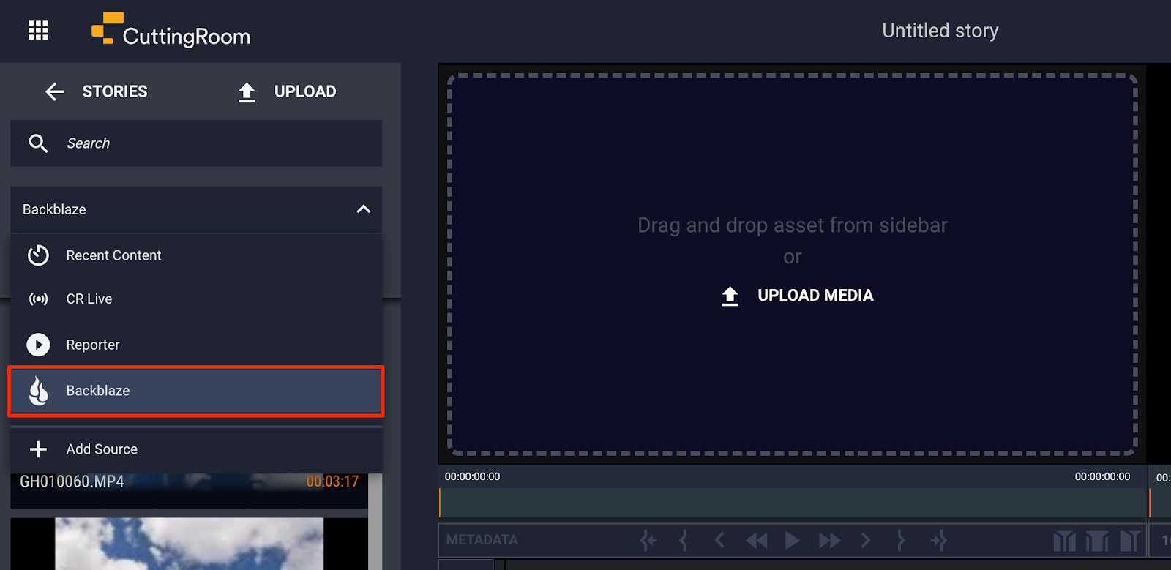Viewport: 1171px width, 570px height.
Task: Open the METADATA panel
Action: pos(482,540)
